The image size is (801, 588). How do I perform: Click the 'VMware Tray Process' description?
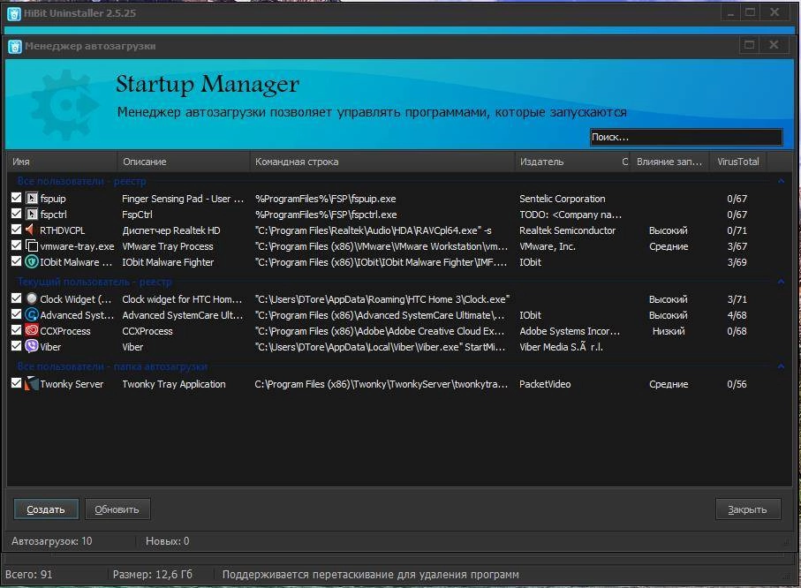click(168, 246)
